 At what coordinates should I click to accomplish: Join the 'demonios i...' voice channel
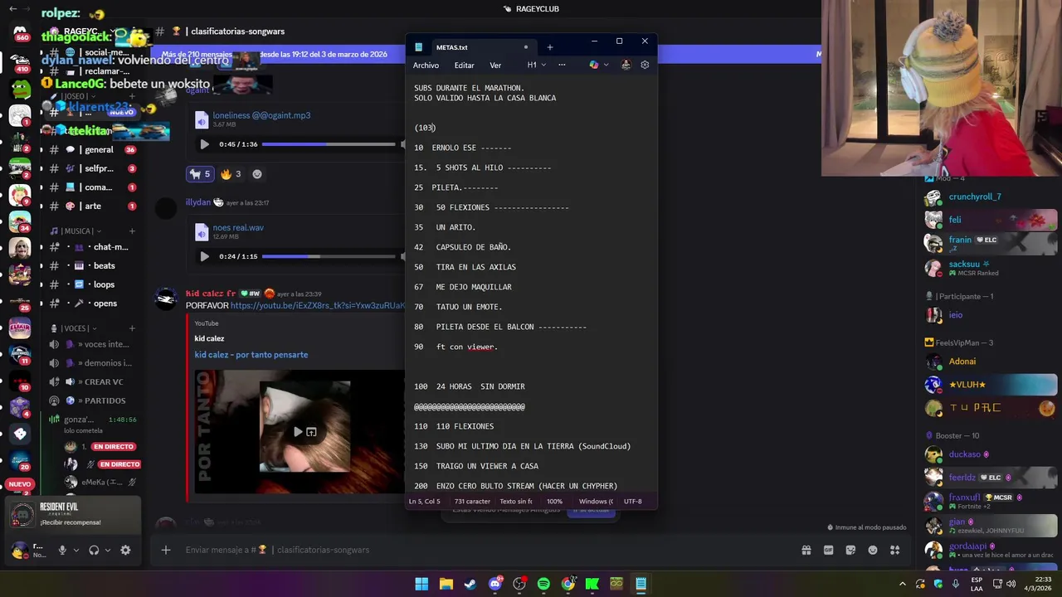coord(91,363)
